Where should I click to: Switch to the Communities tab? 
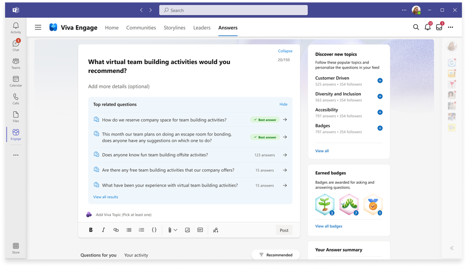(x=141, y=28)
